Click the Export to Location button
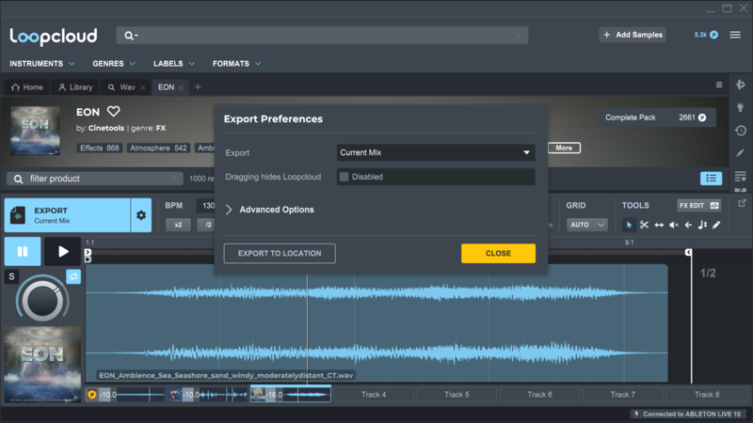Viewport: 753px width, 423px height. [x=280, y=253]
